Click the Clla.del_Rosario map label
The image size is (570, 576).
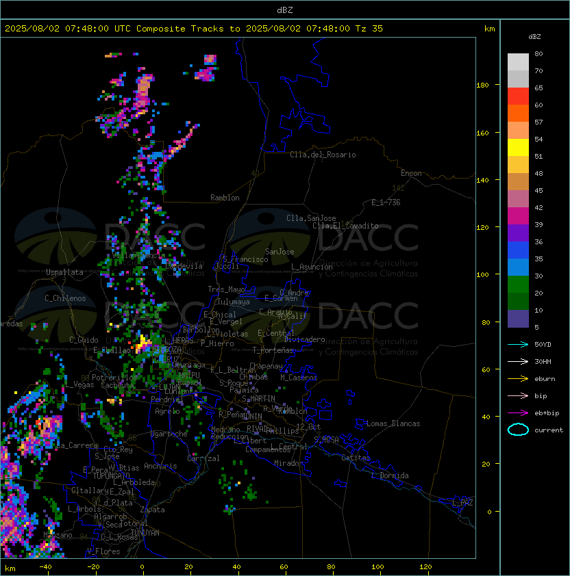pyautogui.click(x=323, y=155)
